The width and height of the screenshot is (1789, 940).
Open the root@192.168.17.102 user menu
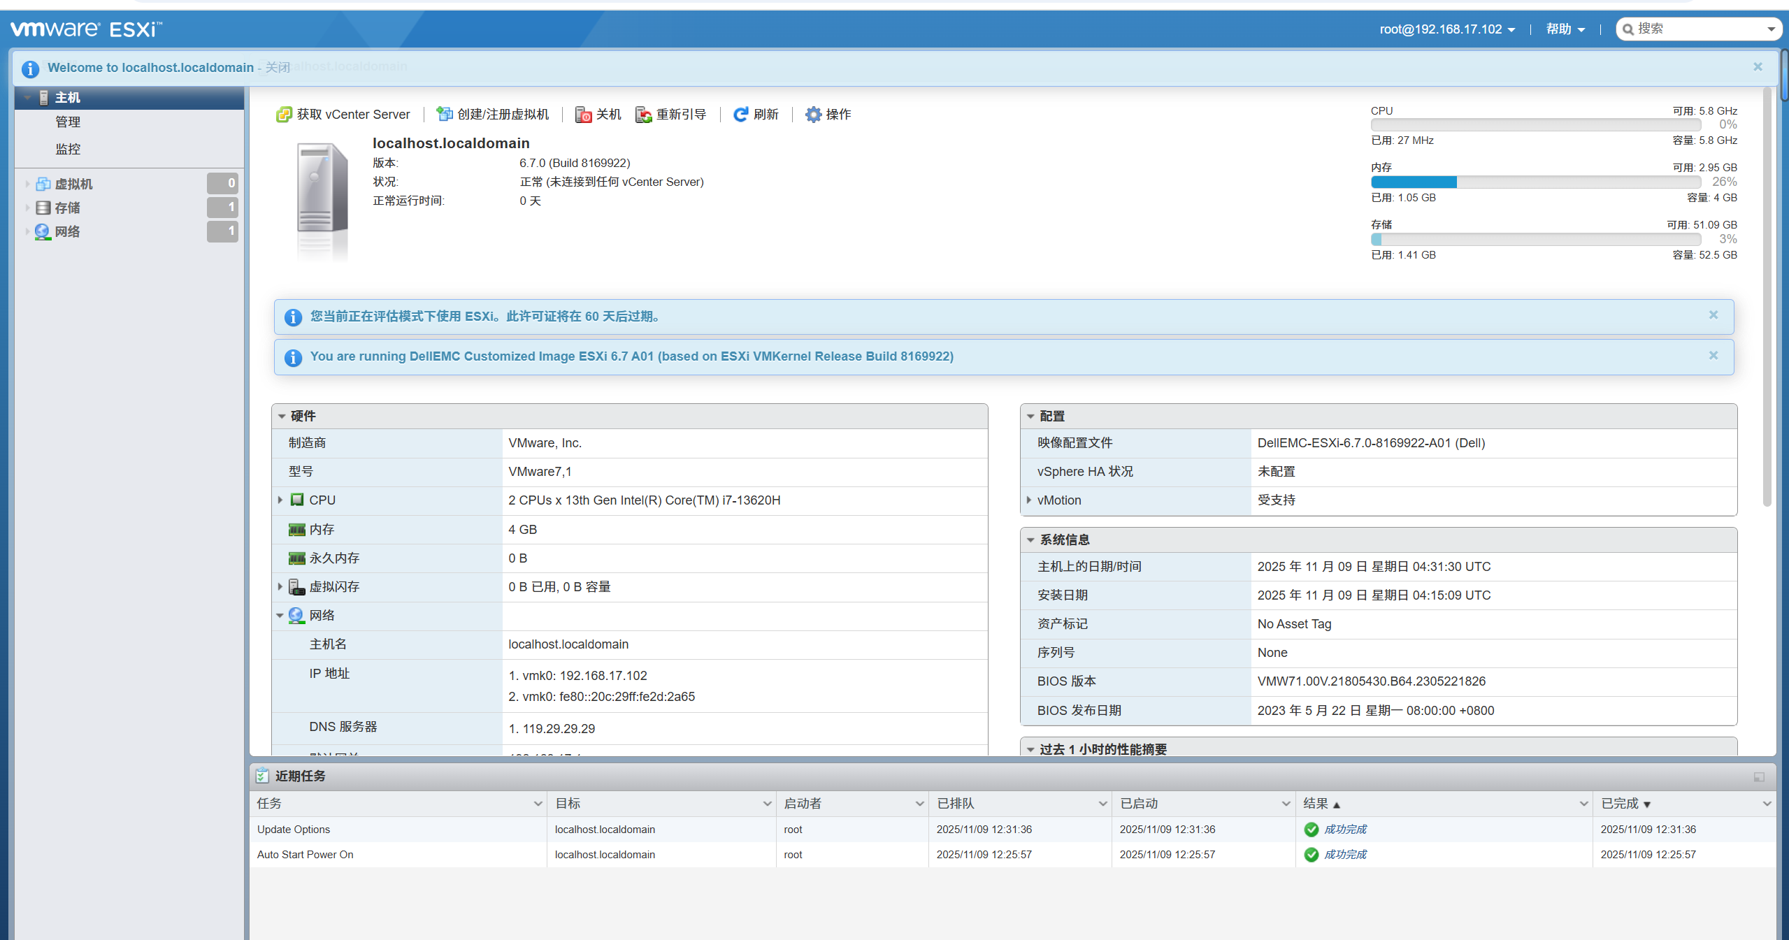tap(1447, 29)
